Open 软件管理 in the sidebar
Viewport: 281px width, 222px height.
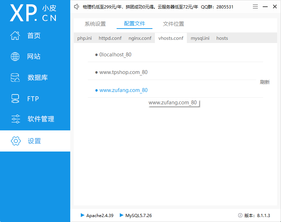[41, 119]
